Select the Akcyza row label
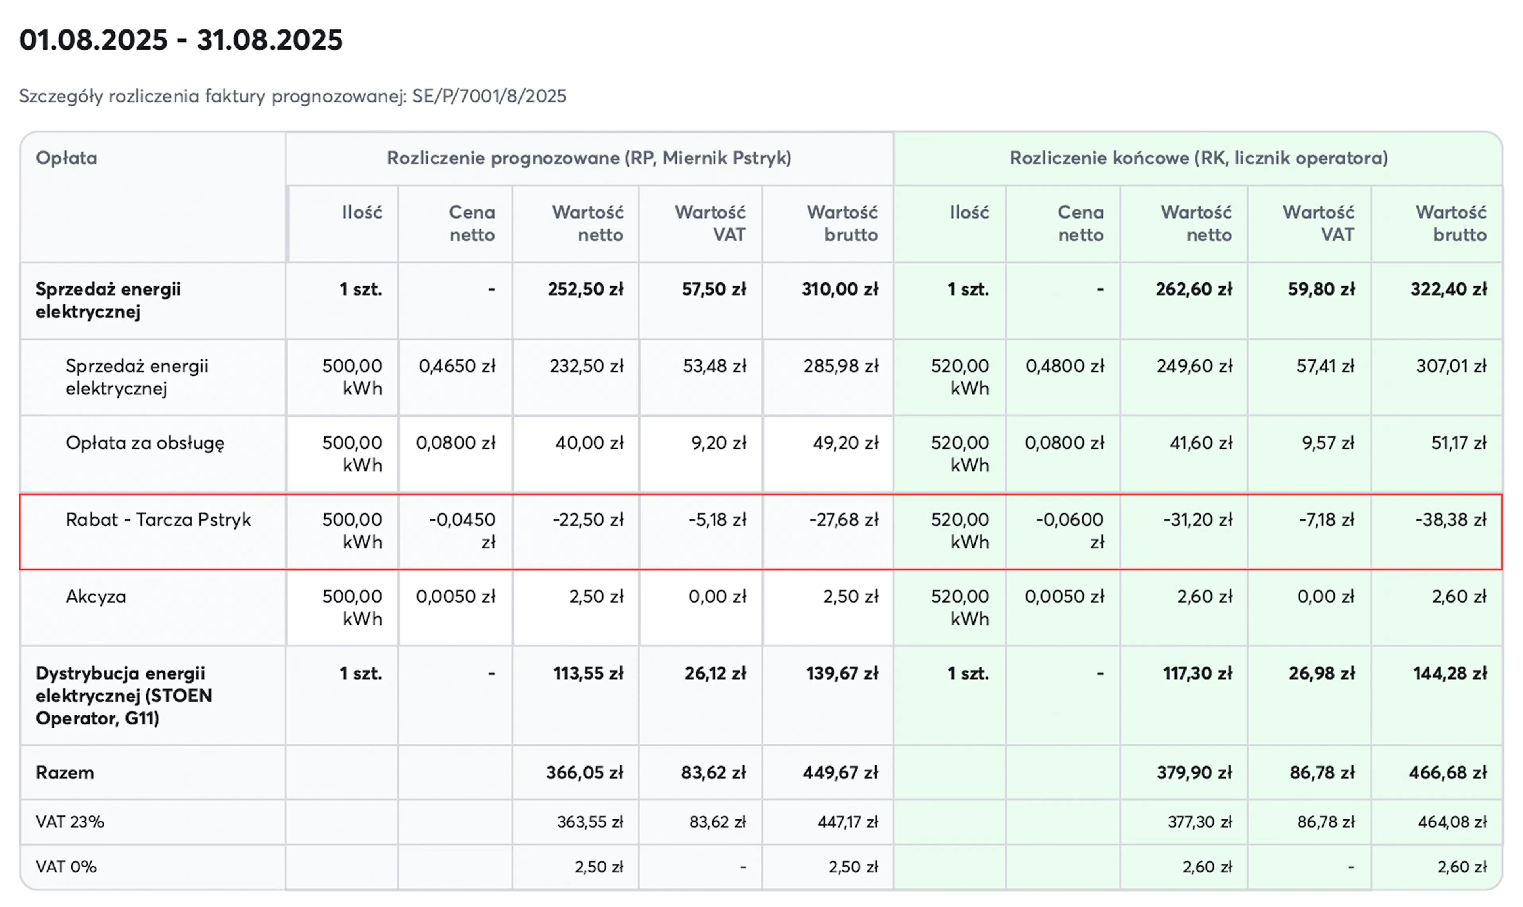The height and width of the screenshot is (907, 1523). point(96,596)
